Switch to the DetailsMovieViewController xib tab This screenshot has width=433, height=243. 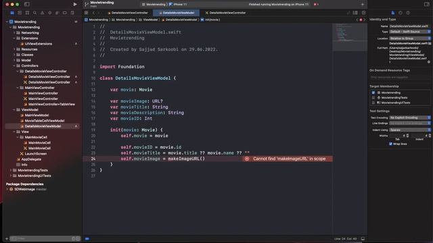[x=225, y=13]
